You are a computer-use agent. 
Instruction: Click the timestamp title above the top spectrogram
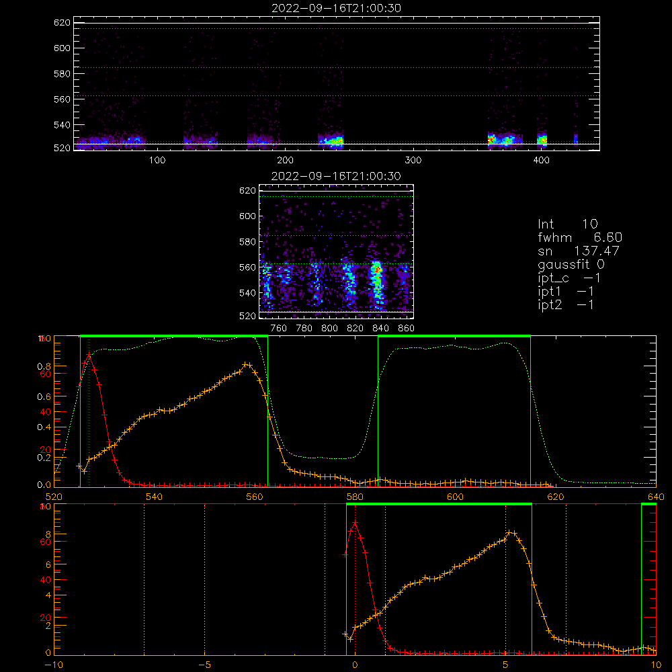337,8
